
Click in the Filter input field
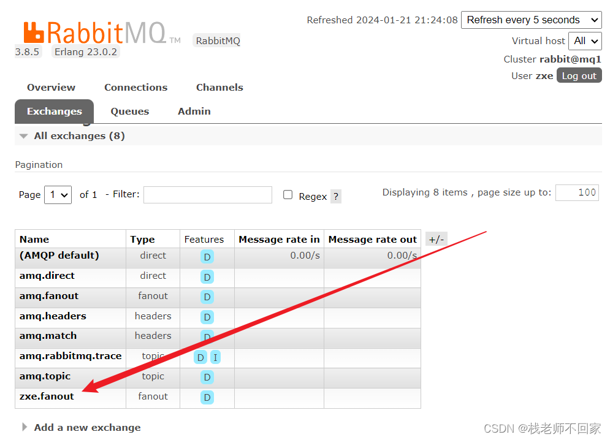208,194
